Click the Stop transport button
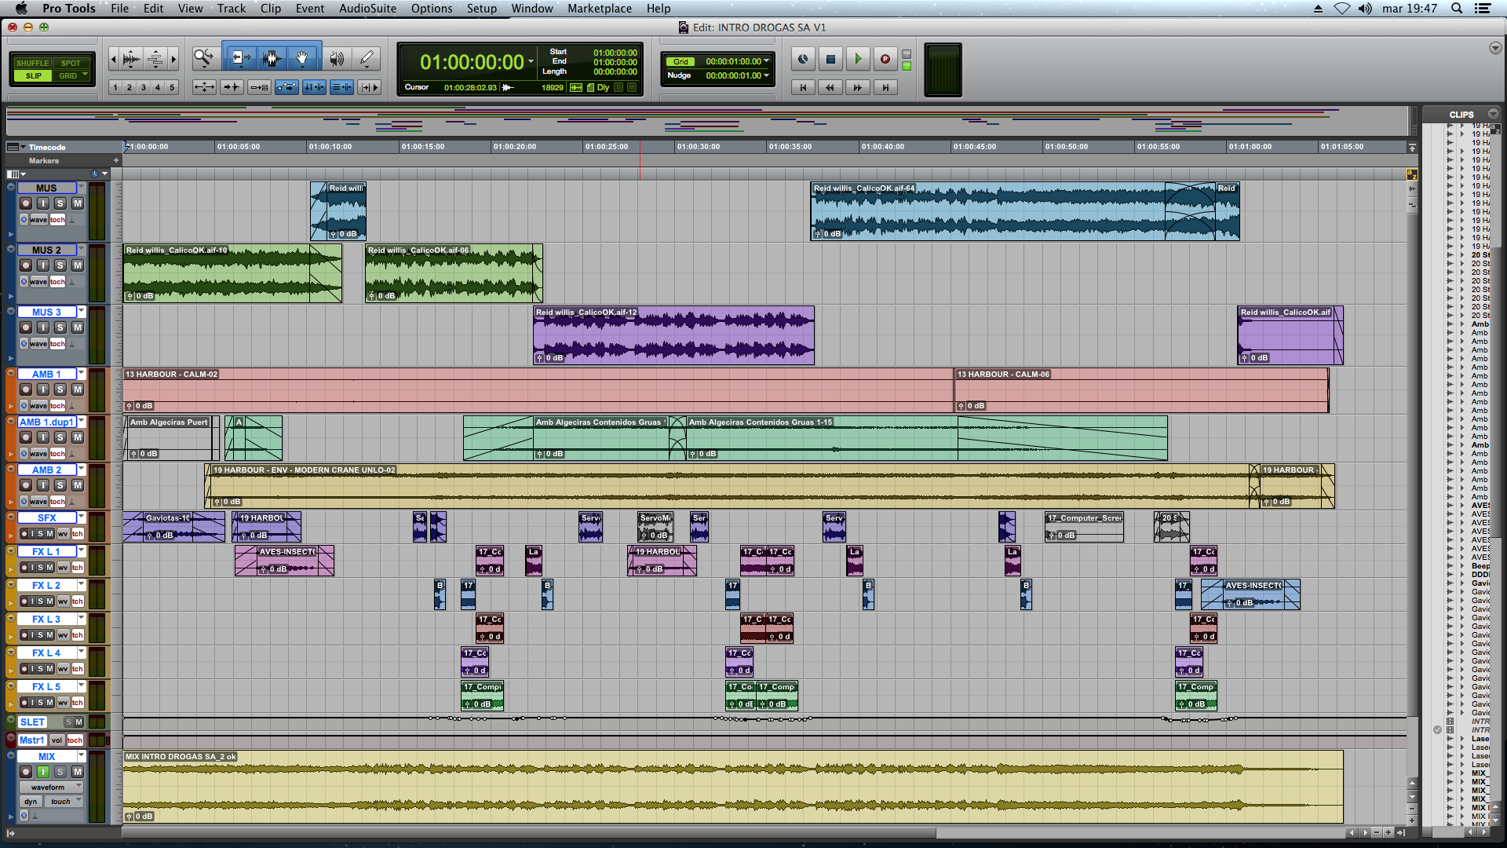 point(830,59)
